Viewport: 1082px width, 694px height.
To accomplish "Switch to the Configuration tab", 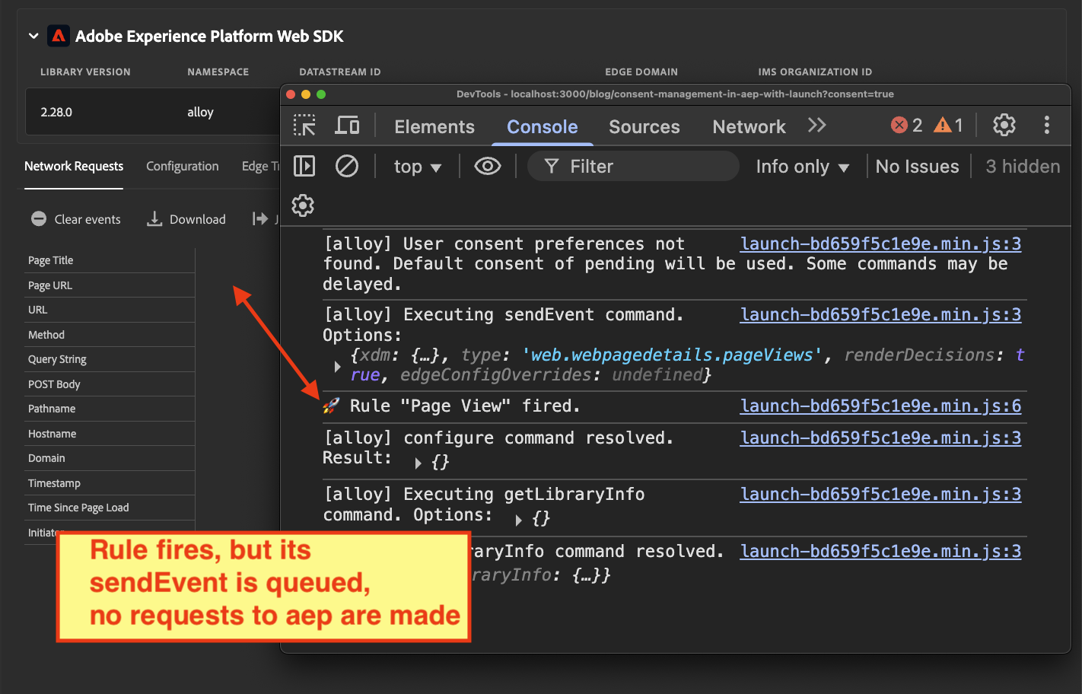I will [x=182, y=166].
